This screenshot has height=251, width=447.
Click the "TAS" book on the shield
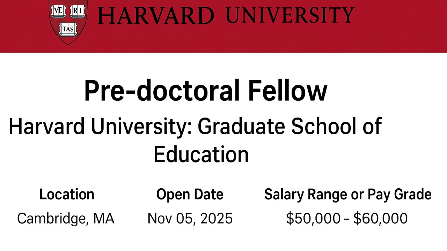pos(68,29)
